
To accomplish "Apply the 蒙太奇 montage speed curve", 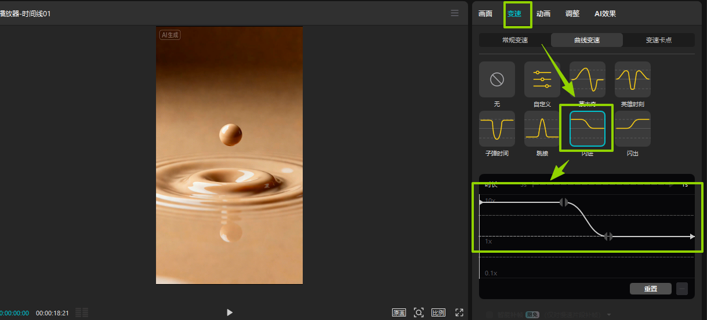I will (587, 79).
